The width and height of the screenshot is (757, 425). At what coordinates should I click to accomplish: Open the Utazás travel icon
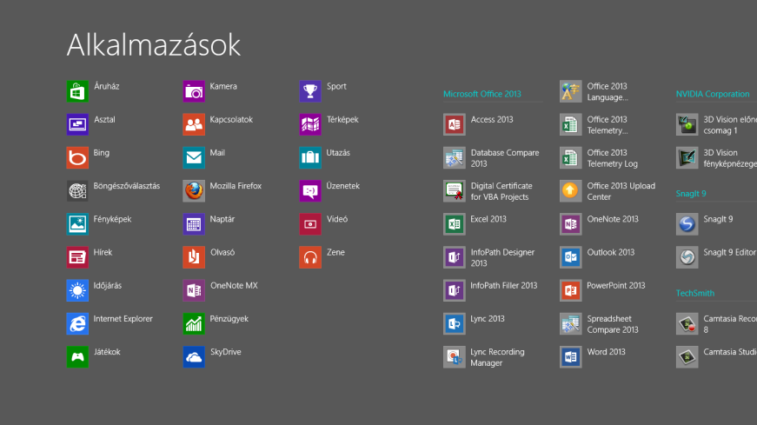310,158
